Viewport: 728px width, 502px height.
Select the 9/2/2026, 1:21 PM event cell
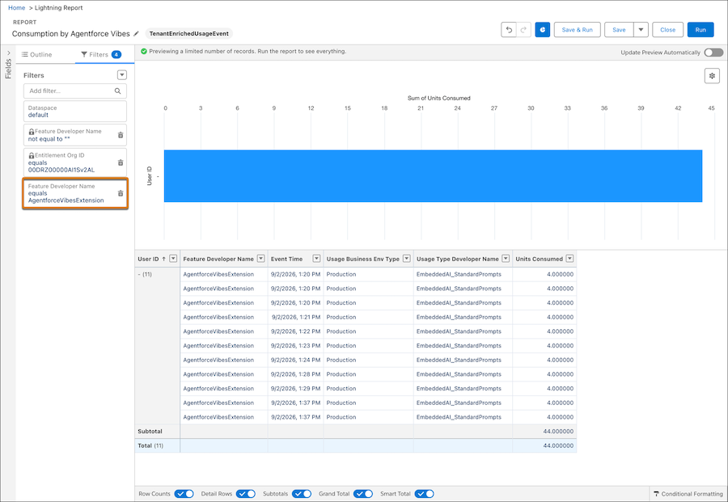[296, 317]
